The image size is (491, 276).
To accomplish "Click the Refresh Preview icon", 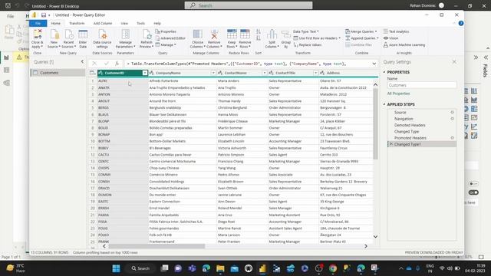I will (147, 34).
